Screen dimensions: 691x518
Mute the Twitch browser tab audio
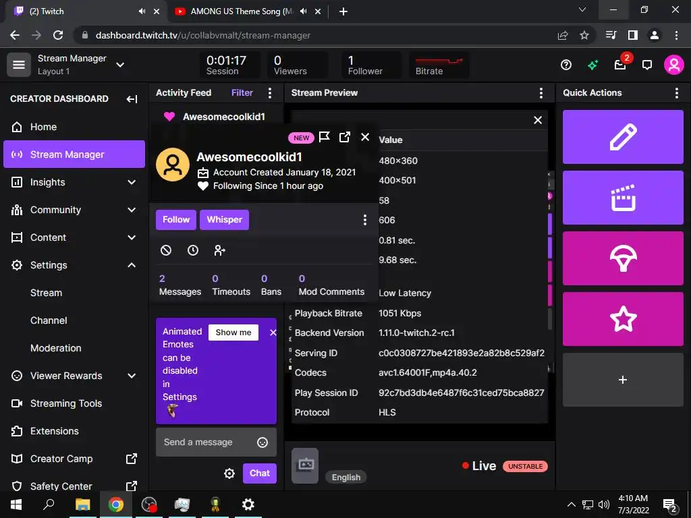pos(142,11)
